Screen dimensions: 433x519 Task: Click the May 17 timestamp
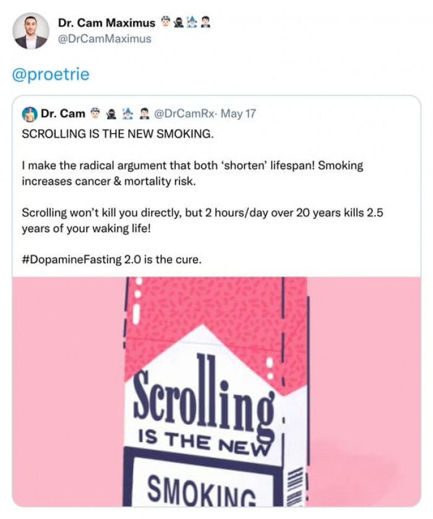pos(238,114)
